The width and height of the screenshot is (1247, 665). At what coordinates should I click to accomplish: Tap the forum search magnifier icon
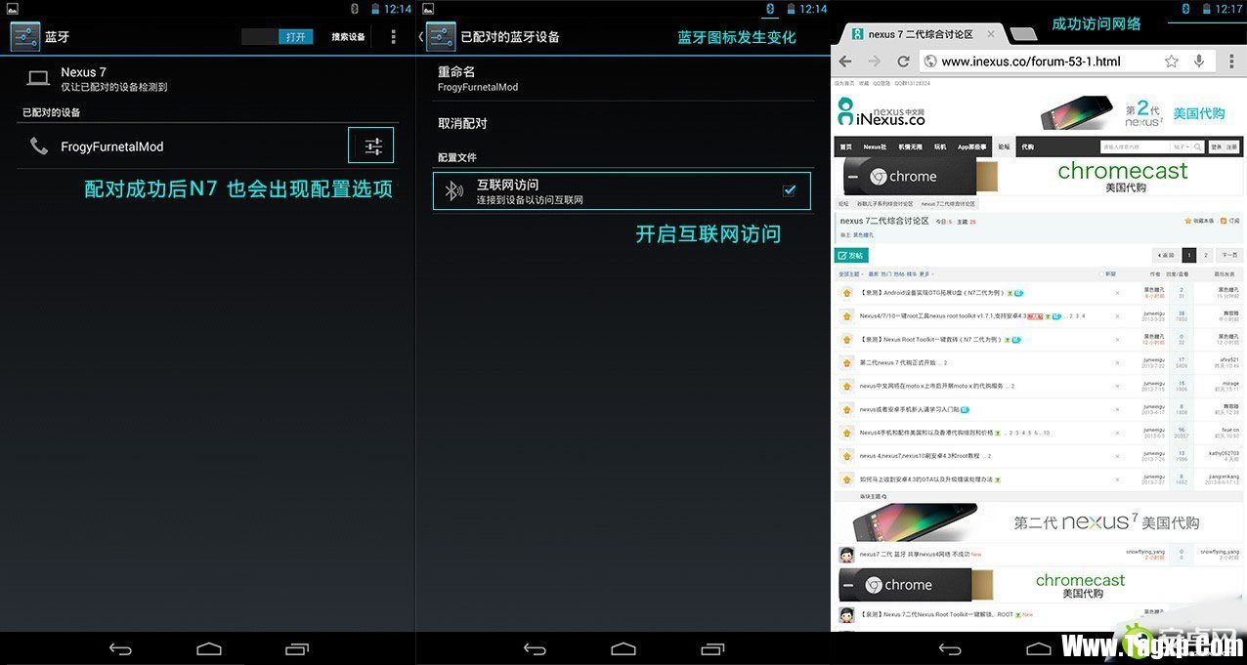coord(1197,146)
